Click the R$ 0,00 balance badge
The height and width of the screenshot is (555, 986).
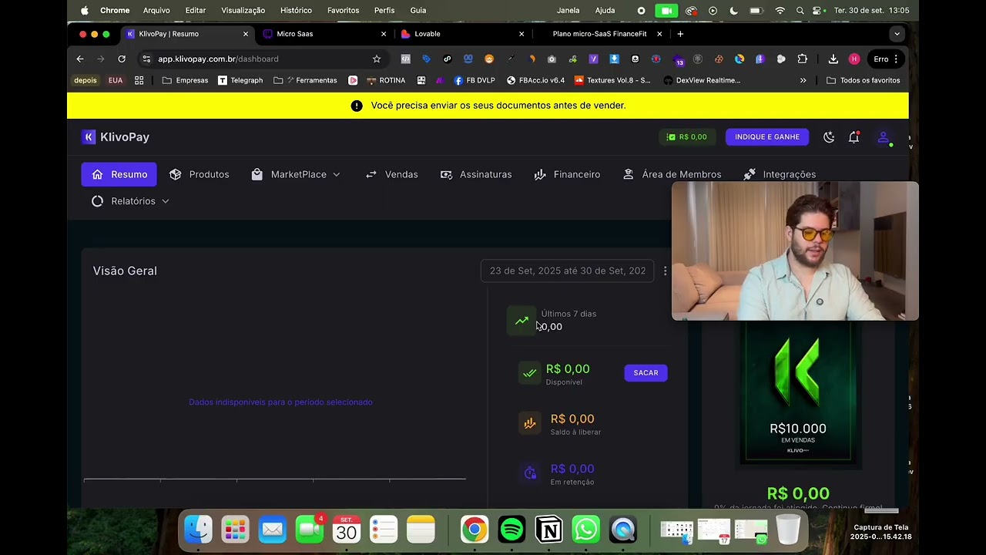tap(686, 137)
